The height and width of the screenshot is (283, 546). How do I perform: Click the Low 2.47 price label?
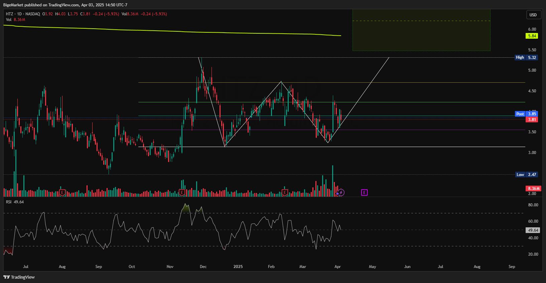click(526, 174)
